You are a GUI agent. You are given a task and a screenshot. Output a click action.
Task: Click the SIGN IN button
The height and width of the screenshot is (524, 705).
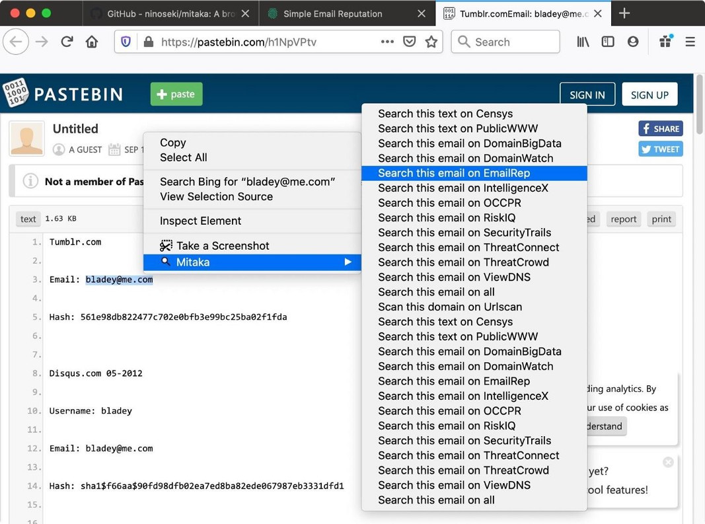pyautogui.click(x=587, y=94)
